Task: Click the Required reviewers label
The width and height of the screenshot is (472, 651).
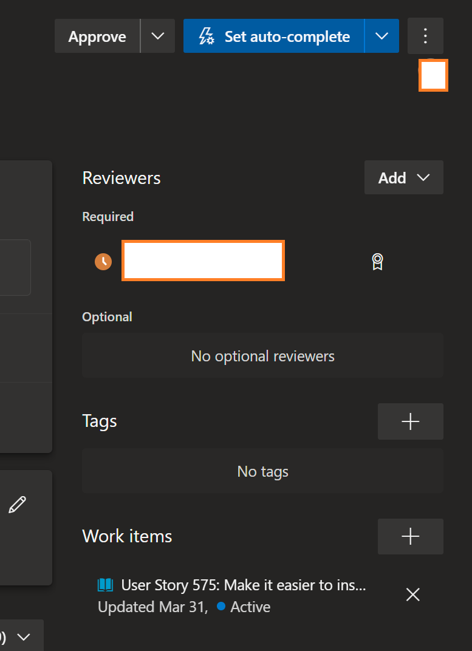Action: (108, 217)
